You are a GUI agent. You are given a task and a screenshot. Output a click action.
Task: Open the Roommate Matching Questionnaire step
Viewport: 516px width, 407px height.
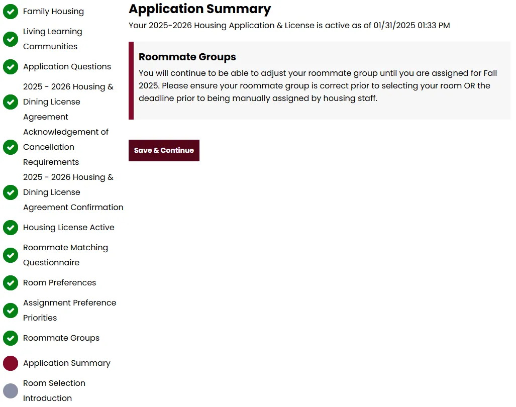coord(65,255)
